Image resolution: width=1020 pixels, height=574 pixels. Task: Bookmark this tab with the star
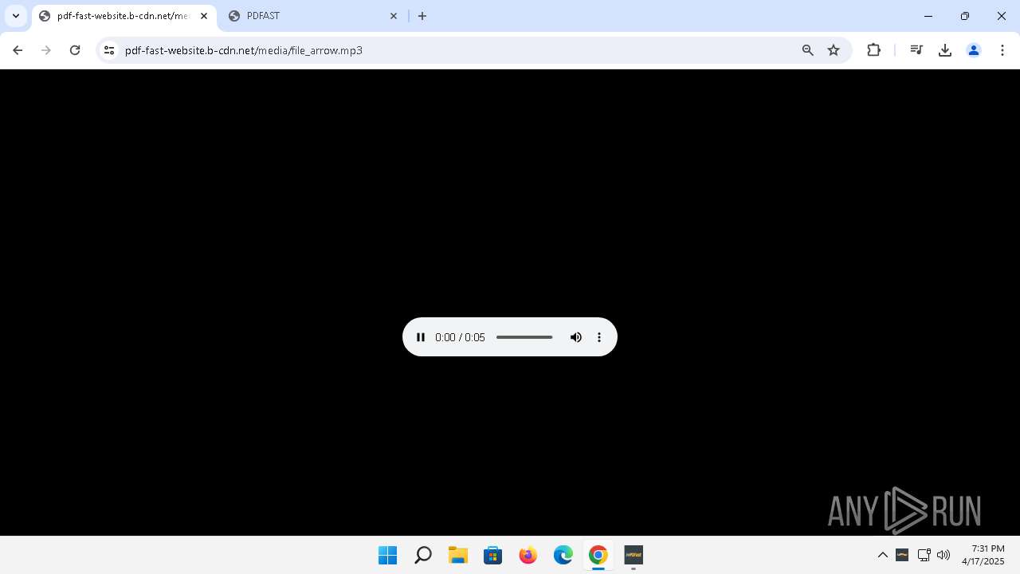[x=834, y=50]
